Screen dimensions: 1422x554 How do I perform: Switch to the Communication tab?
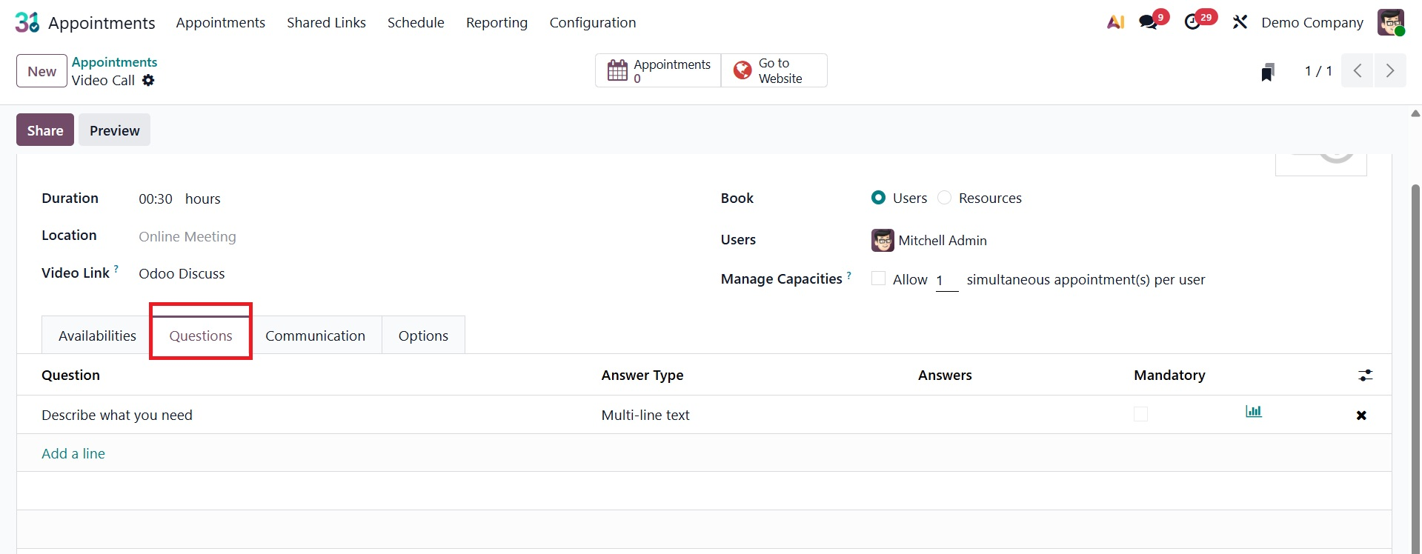[315, 336]
